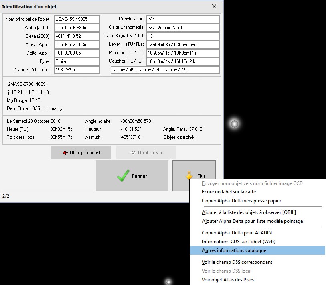Image resolution: width=326 pixels, height=285 pixels.
Task: Click the Delta (2000) coordinate field
Action: (77, 36)
